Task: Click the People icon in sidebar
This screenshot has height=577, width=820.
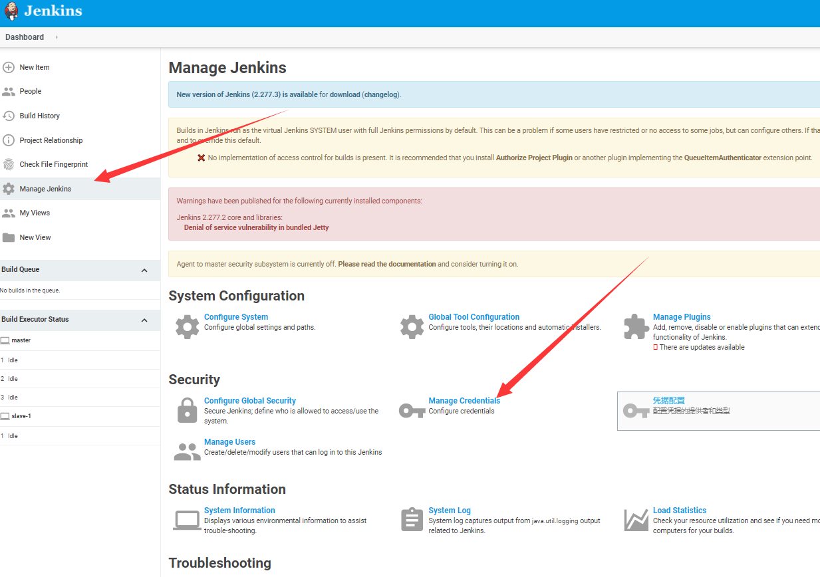Action: click(9, 91)
